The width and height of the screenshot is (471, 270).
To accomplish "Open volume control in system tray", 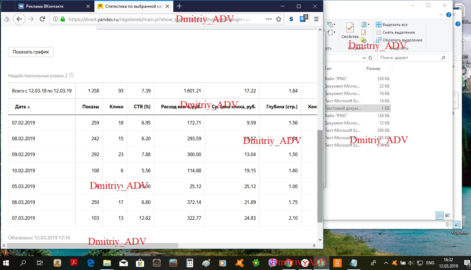I will click(411, 263).
